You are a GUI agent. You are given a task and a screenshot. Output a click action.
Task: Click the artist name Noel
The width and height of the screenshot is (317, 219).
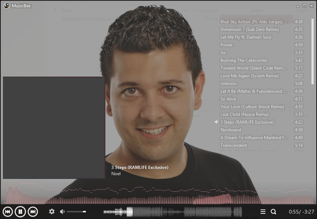[116, 174]
